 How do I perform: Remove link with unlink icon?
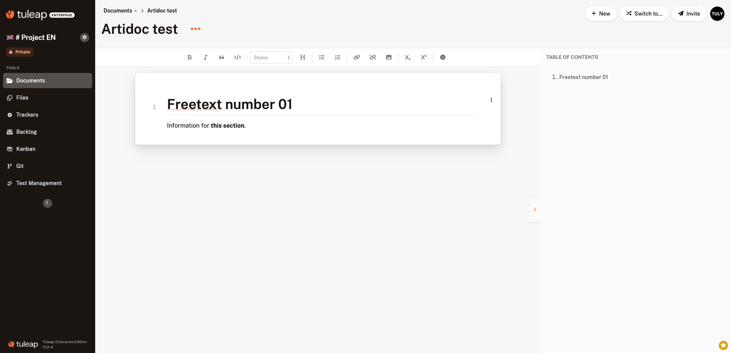pos(373,57)
